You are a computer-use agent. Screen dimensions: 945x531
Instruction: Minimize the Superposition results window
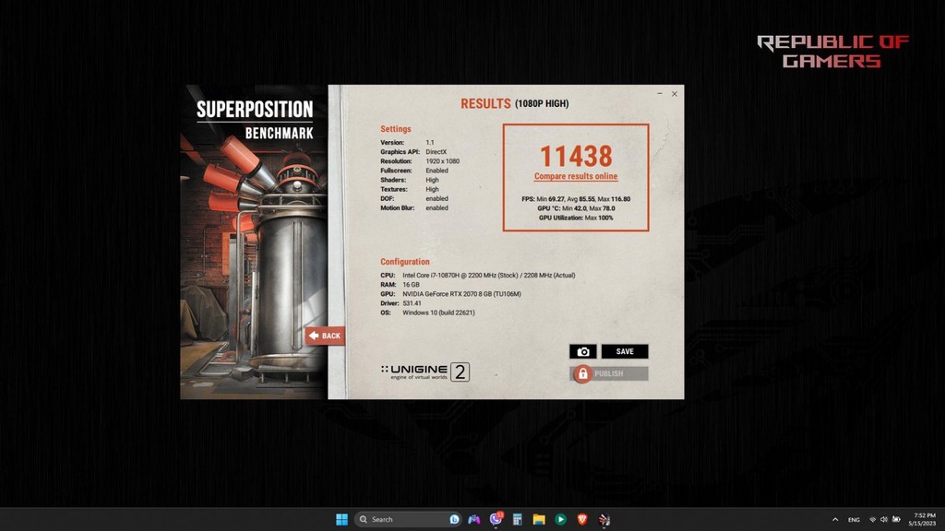660,93
